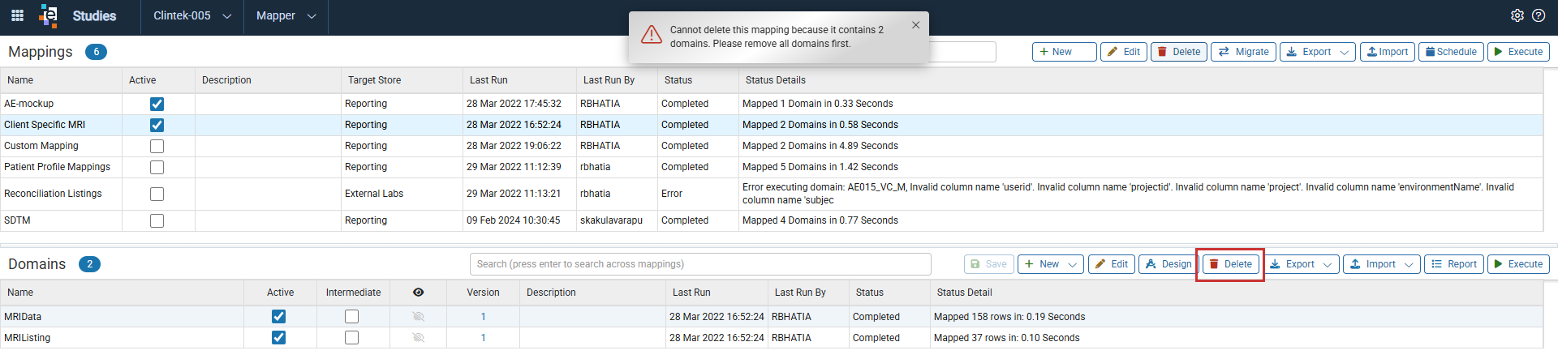The width and height of the screenshot is (1558, 359).
Task: Click the mappings Import button
Action: coord(1387,52)
